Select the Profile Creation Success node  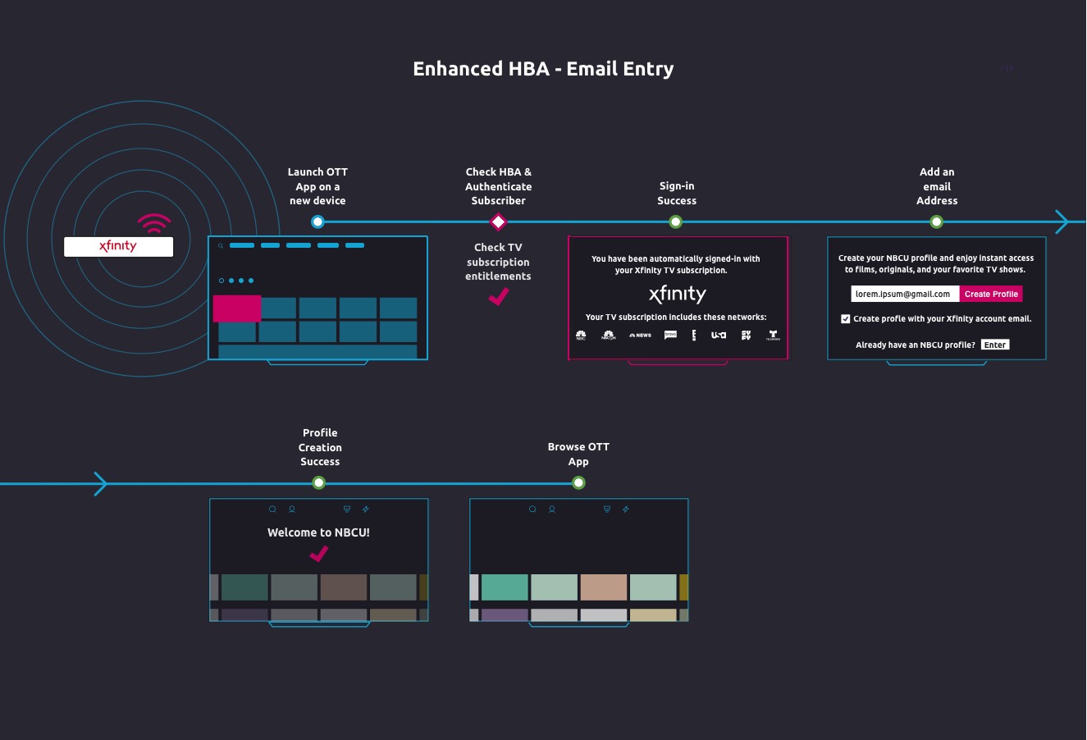point(319,482)
